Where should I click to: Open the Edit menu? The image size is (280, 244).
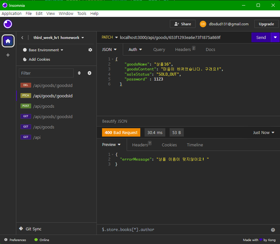(39, 14)
